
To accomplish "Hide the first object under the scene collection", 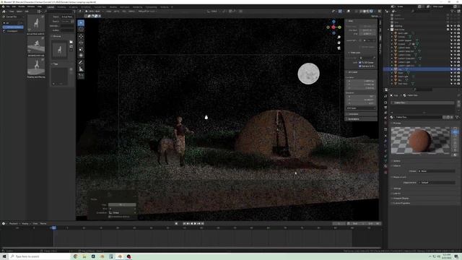I will tap(455, 33).
